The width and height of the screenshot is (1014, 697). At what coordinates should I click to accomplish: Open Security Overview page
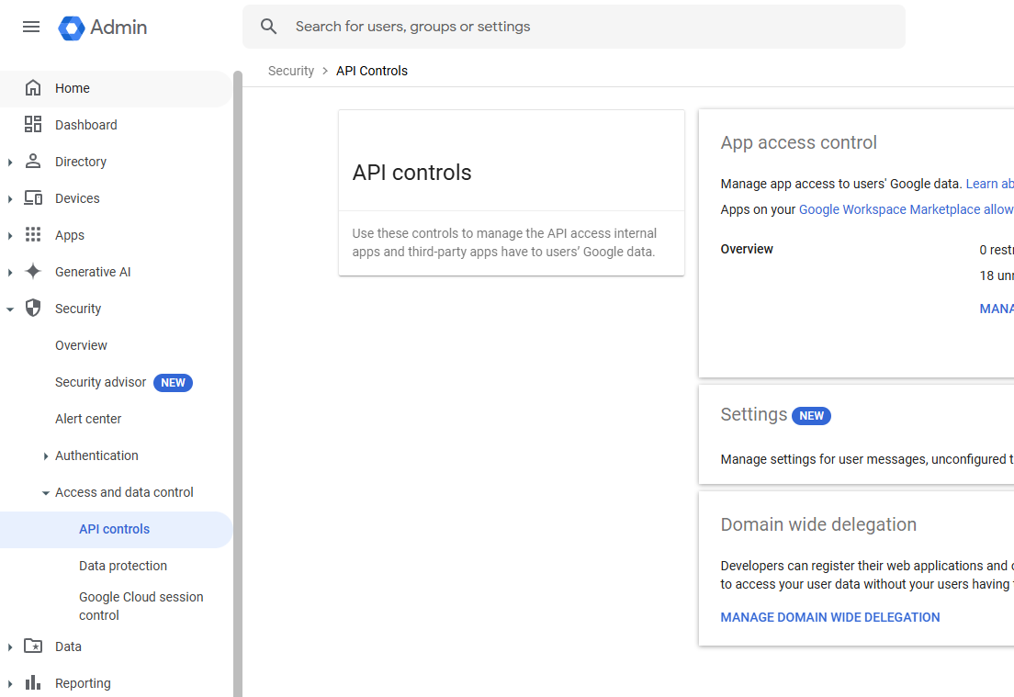pos(81,345)
